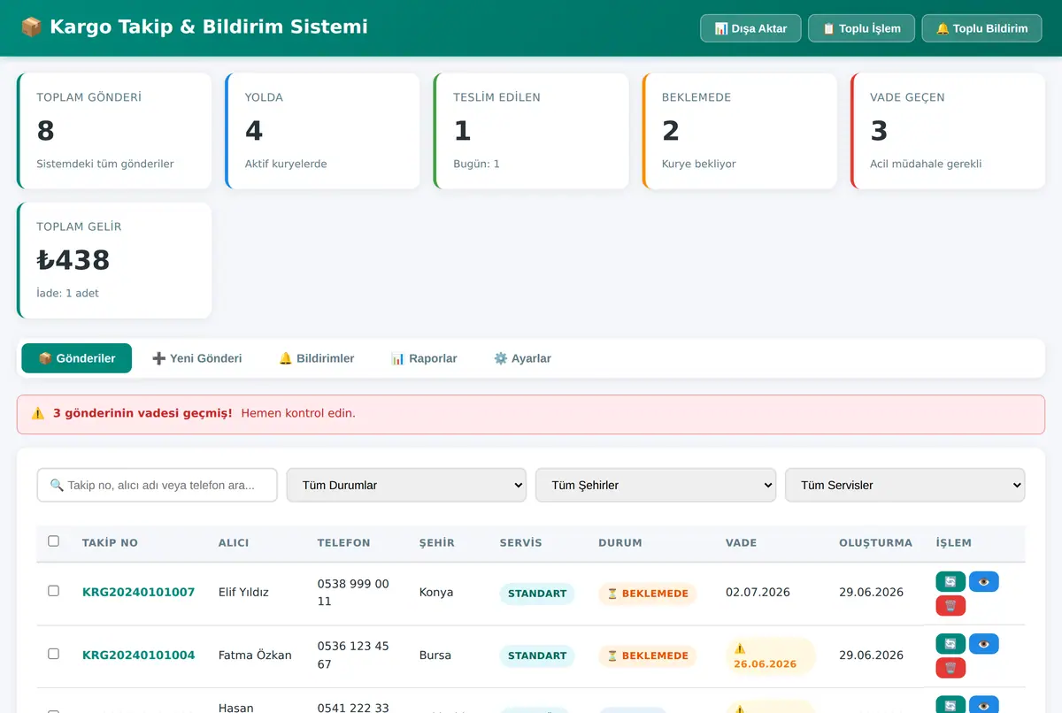The image size is (1062, 713).
Task: Update status of shipment KRG20240101007
Action: coord(950,581)
